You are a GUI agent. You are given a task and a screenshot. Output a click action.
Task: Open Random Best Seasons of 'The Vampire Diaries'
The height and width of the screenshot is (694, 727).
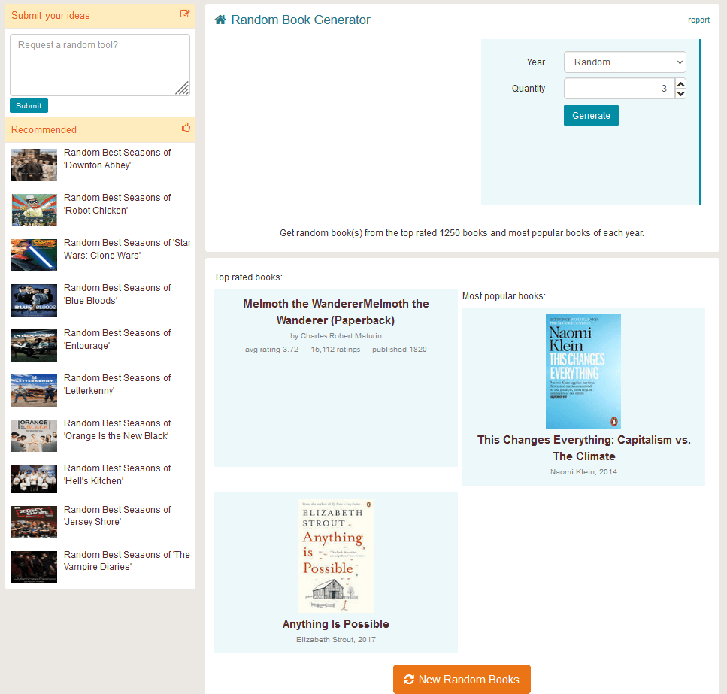pos(126,560)
